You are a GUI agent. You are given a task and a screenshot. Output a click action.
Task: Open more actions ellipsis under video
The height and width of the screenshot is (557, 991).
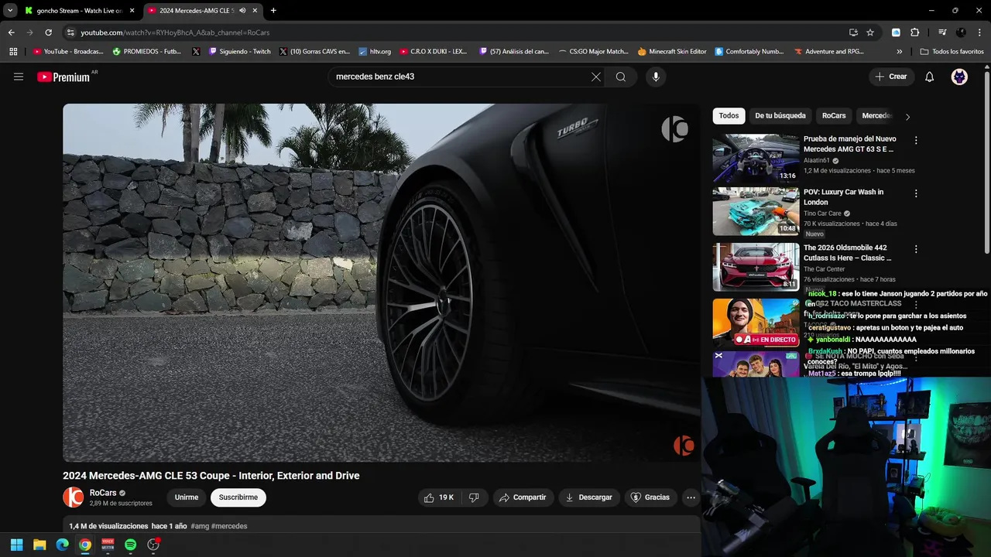click(691, 497)
